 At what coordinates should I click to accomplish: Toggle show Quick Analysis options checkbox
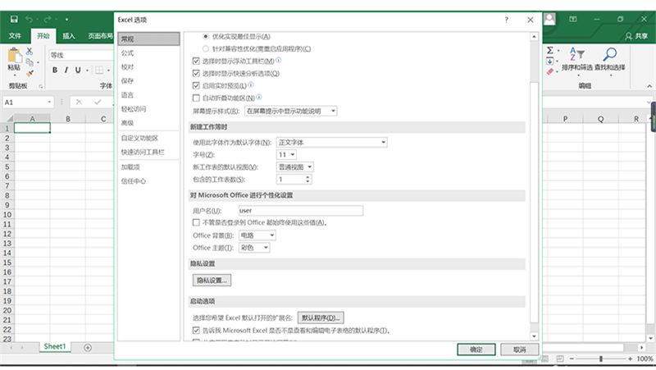coord(196,73)
